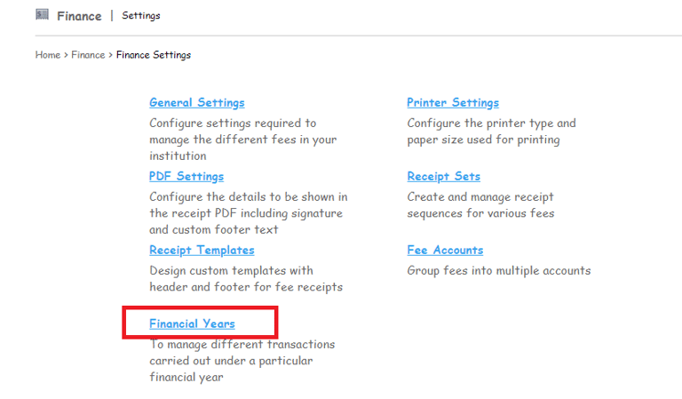Click Finance Settings breadcrumb item
Screen dimensions: 682x399
153,55
